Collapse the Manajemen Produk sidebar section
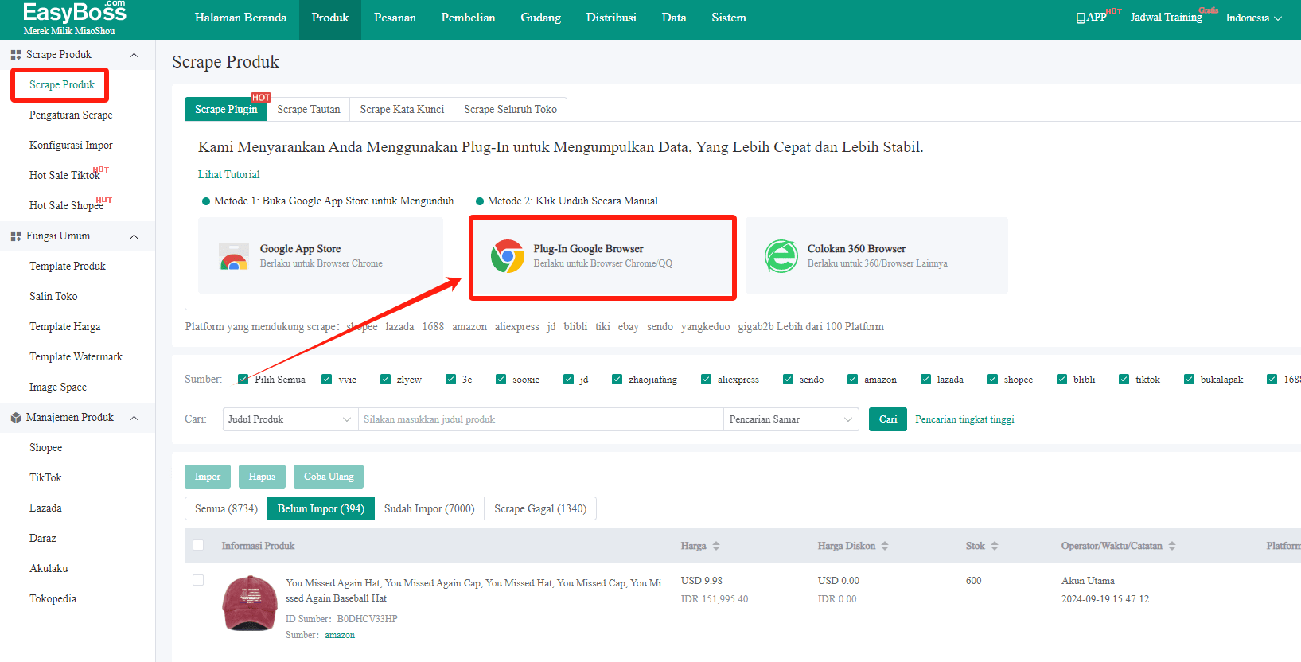1301x662 pixels. [x=134, y=418]
